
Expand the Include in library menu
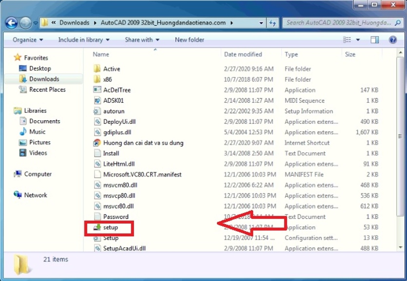[x=83, y=40]
